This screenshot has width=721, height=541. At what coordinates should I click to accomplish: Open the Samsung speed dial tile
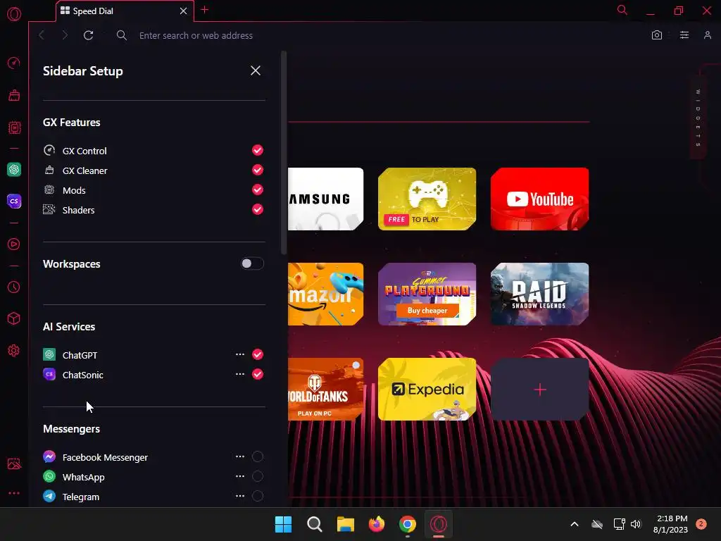coord(325,199)
